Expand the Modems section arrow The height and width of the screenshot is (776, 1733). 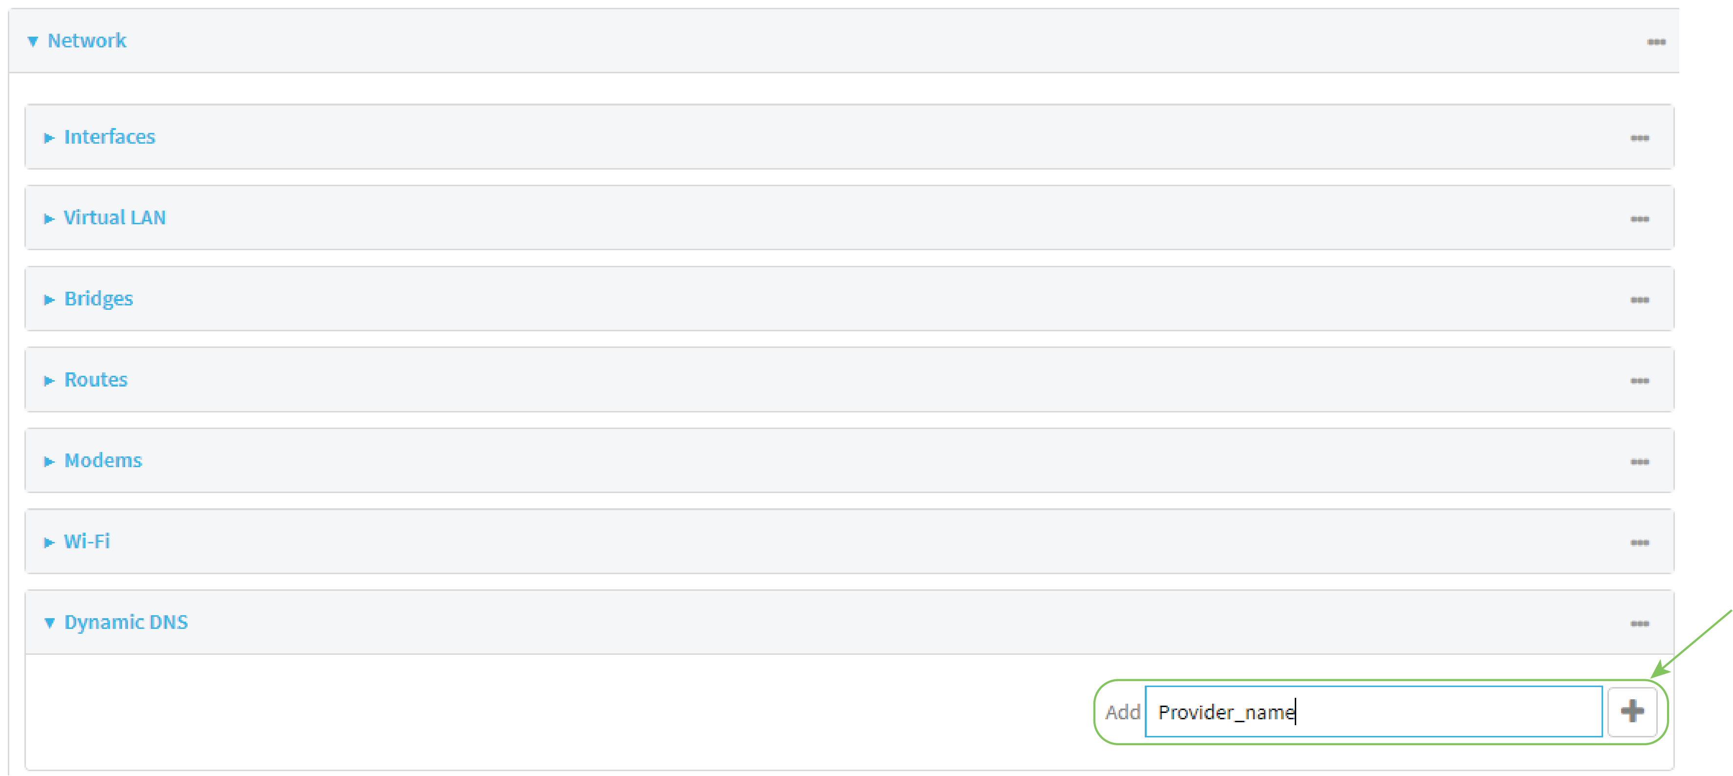tap(49, 462)
